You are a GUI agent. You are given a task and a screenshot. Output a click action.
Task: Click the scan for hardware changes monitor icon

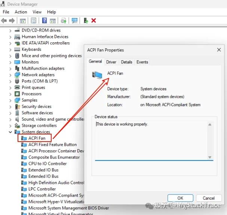coord(74,21)
